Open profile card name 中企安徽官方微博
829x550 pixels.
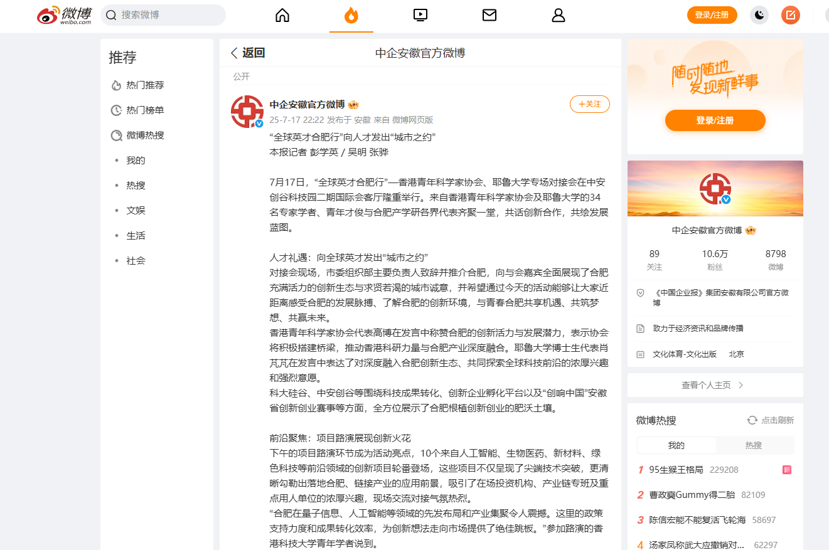[707, 230]
